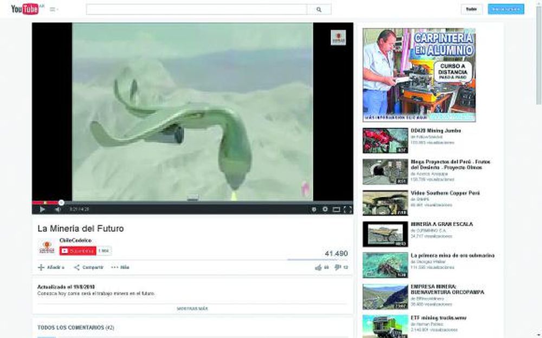Subscribe to ChileCodelco channel
The height and width of the screenshot is (338, 542).
tap(78, 251)
